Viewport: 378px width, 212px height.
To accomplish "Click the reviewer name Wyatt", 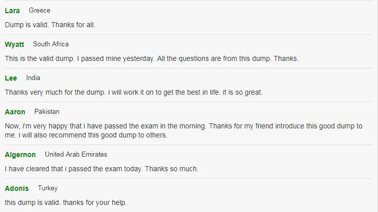I will click(15, 44).
